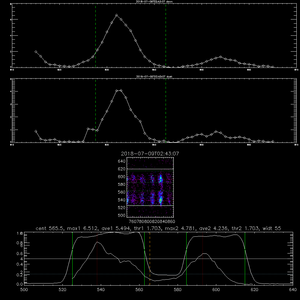This screenshot has height=300, width=300.
Task: Click bottom plot y-axis label 0.6
Action: click(x=20, y=253)
